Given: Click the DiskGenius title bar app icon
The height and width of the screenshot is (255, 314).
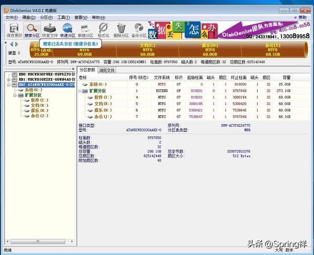Looking at the screenshot, I should (6, 10).
